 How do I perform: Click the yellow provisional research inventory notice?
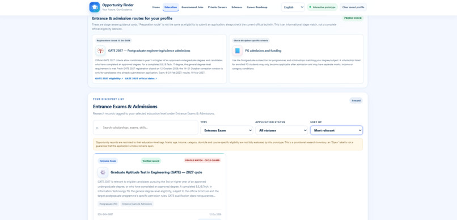coord(228,144)
